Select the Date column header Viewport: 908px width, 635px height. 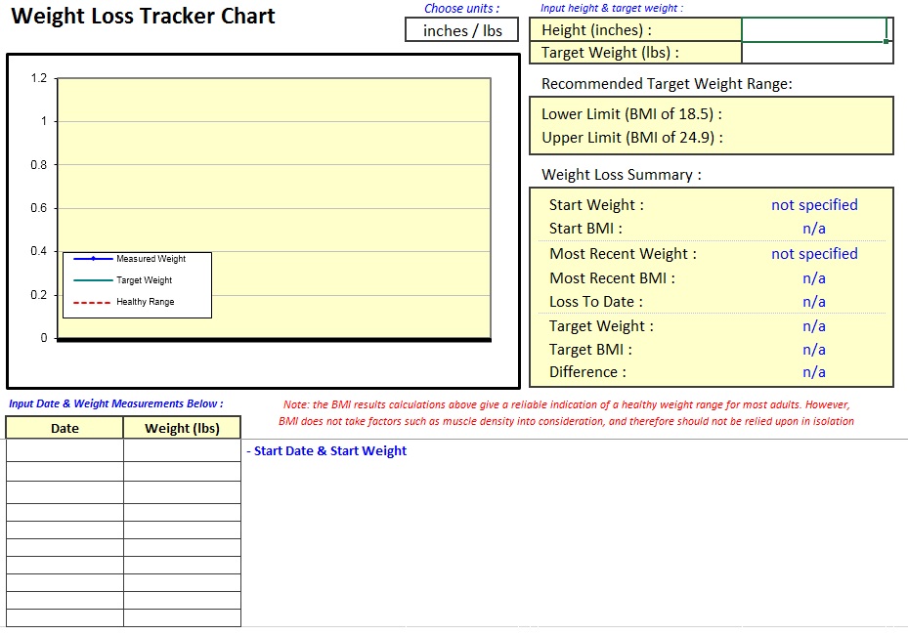coord(64,428)
